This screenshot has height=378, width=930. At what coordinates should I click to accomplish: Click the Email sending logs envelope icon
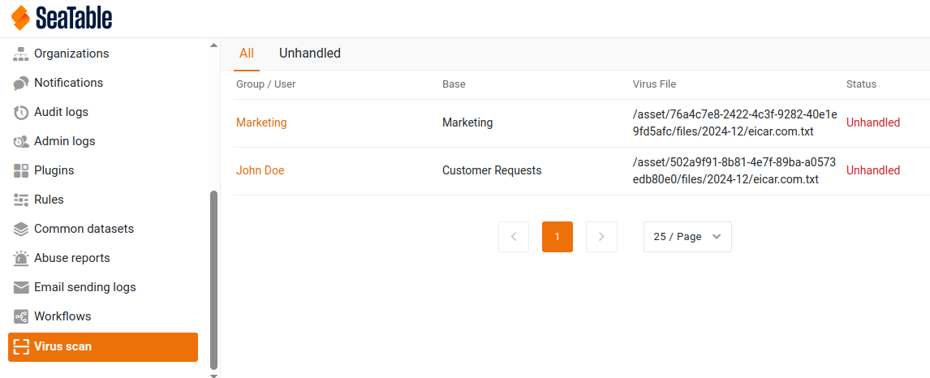coord(21,287)
